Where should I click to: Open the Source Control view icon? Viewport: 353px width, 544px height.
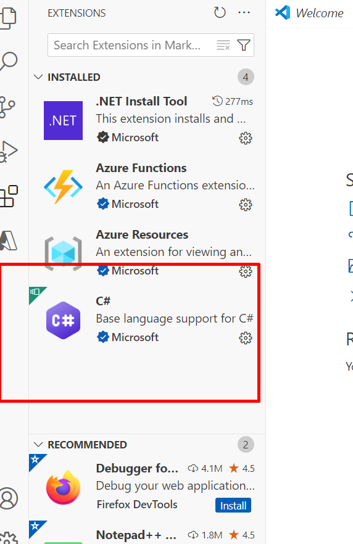point(7,107)
